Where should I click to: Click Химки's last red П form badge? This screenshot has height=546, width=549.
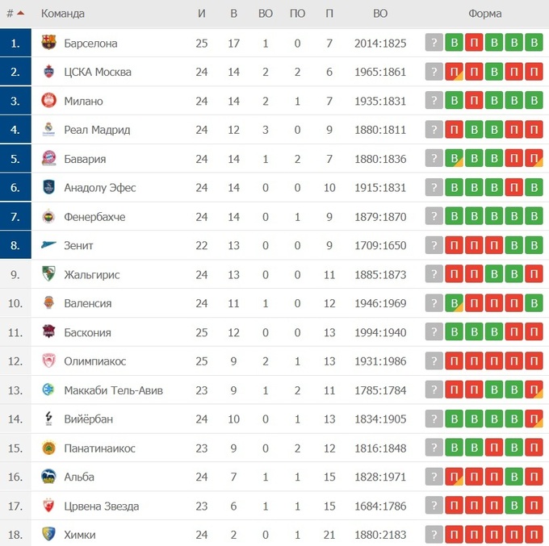coord(534,535)
